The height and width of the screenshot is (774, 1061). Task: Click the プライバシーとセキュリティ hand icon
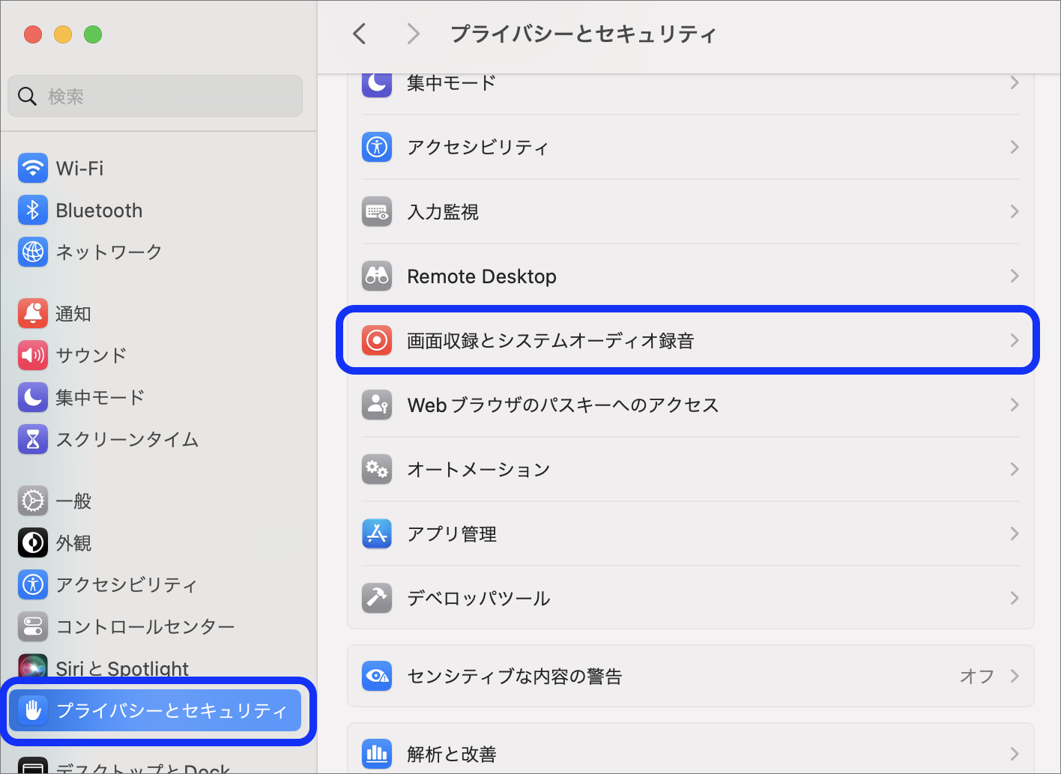(x=33, y=710)
